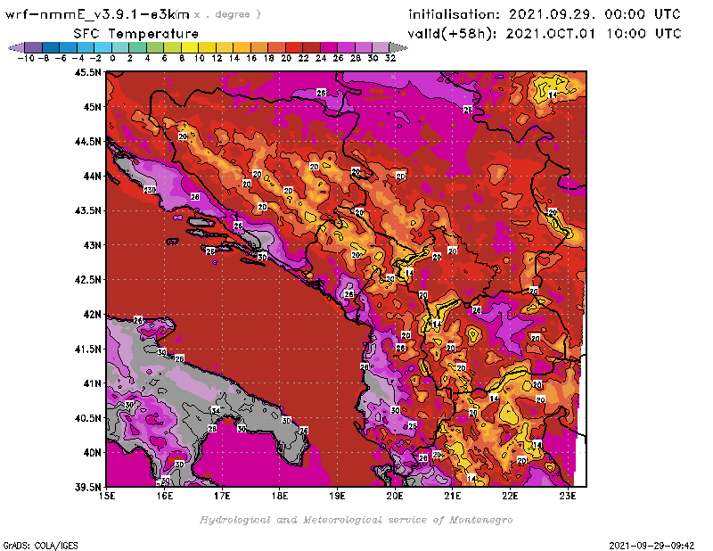Click the '2021-09-29-09:42' timestamp
This screenshot has width=713, height=551.
652,546
